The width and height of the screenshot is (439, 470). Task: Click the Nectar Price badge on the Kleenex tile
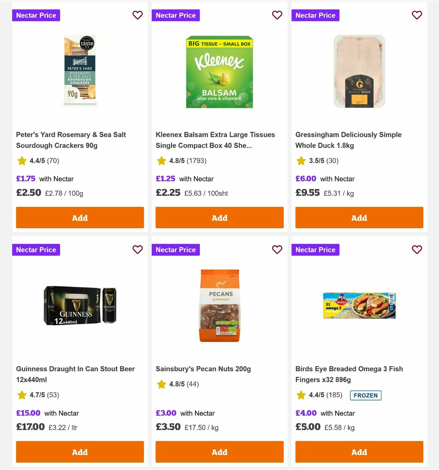coord(176,15)
